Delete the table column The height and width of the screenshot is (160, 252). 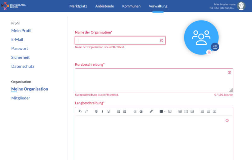(215, 111)
